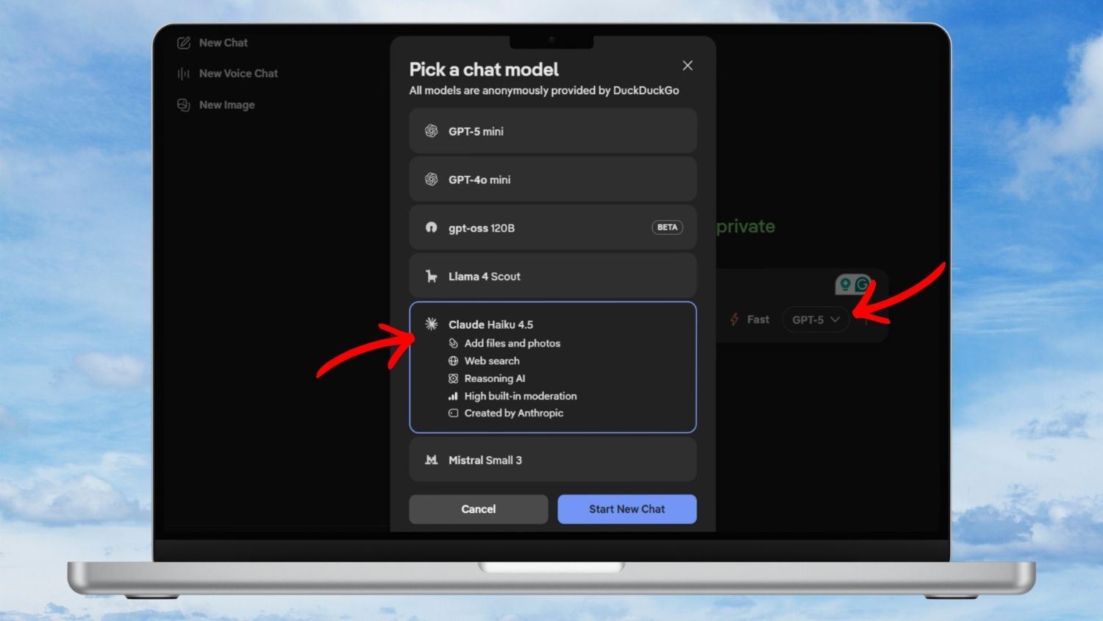
Task: Click the Mistral logo icon
Action: coord(432,460)
